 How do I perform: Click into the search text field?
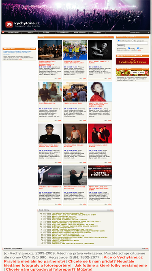[x=133, y=43]
